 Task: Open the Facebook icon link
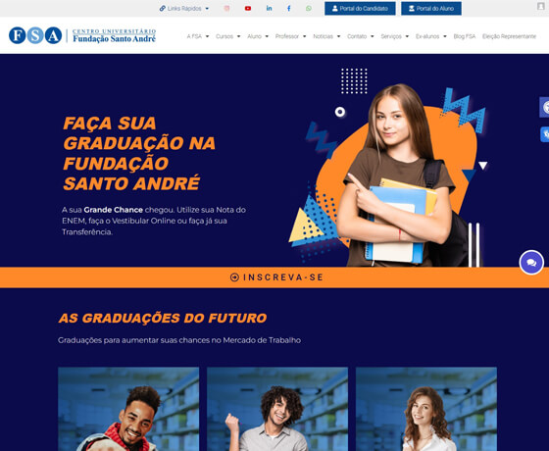click(289, 9)
